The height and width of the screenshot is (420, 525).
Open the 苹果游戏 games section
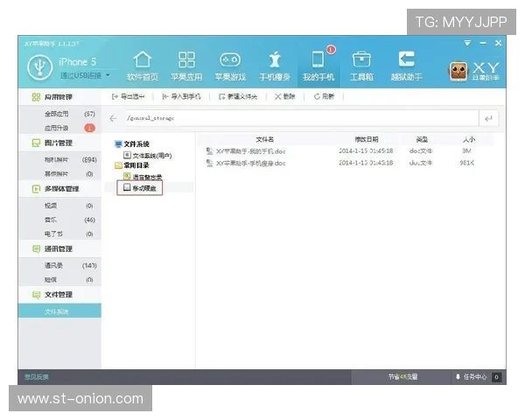[x=230, y=66]
